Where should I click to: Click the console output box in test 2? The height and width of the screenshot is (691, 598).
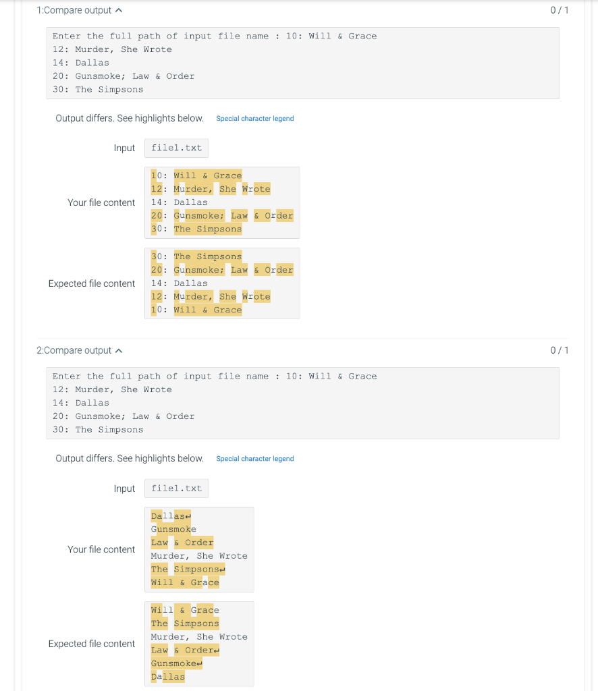[302, 402]
